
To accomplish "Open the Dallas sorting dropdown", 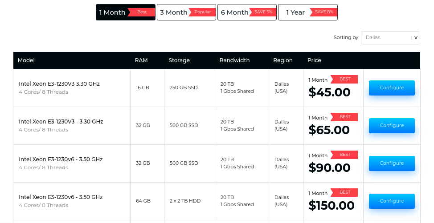I will tap(390, 37).
